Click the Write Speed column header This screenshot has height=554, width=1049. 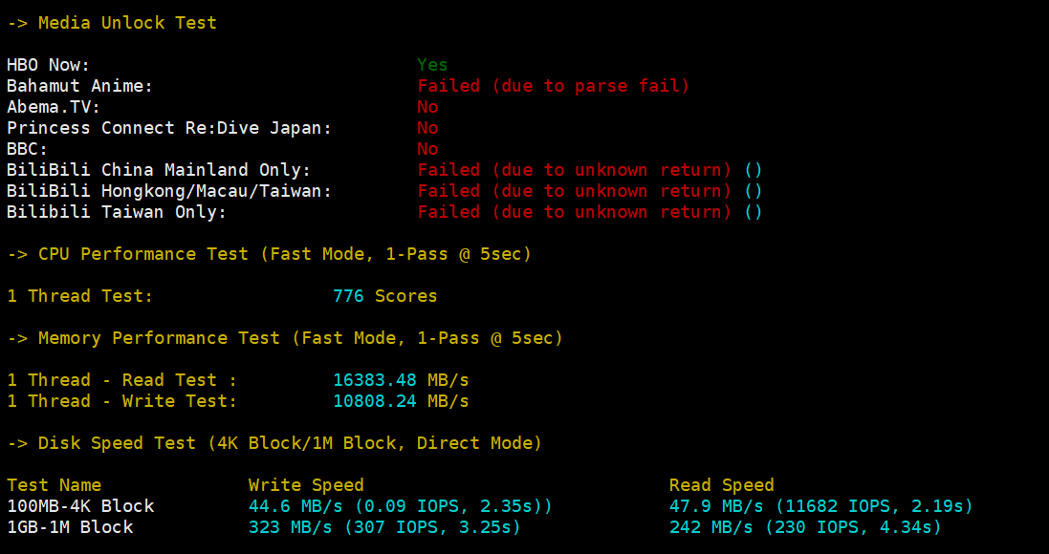click(x=306, y=485)
